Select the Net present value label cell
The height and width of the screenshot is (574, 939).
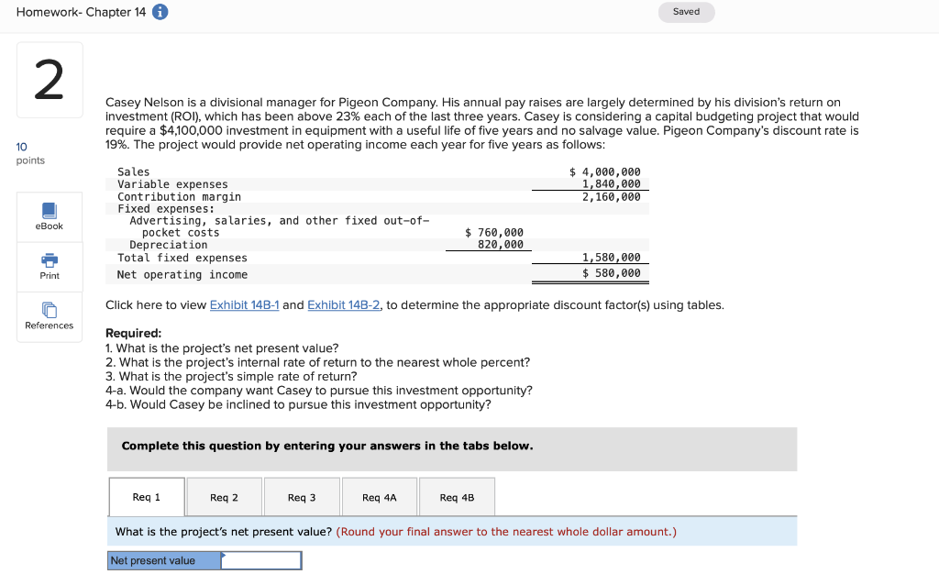point(163,560)
